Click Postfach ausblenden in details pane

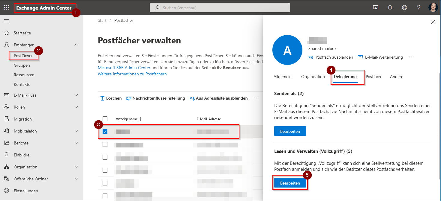(x=331, y=57)
